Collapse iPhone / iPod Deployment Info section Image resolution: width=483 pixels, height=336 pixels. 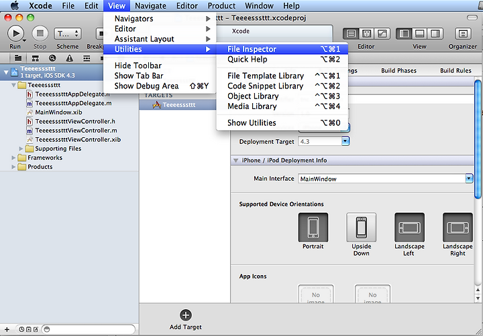tap(236, 161)
